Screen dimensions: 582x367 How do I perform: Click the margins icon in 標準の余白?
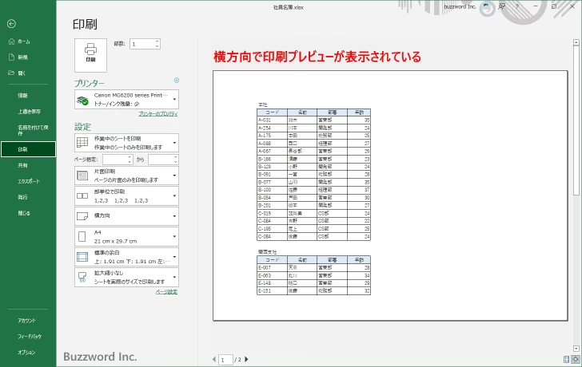tap(82, 257)
